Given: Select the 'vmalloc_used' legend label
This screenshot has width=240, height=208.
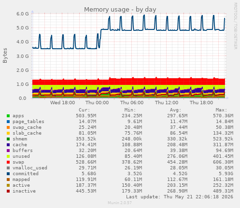Looking at the screenshot, I should 30,168.
